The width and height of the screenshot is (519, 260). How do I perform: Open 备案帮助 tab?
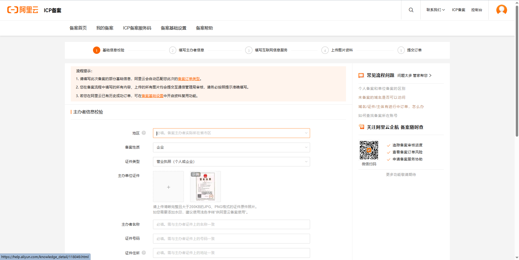(204, 28)
